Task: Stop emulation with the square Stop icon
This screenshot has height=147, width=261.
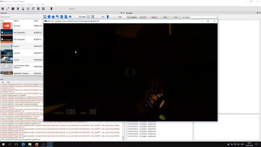Action: 13,9
